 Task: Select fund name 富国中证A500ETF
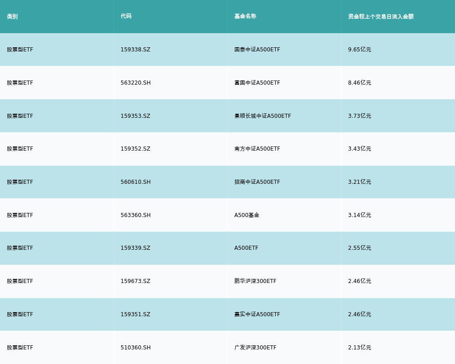coord(257,83)
